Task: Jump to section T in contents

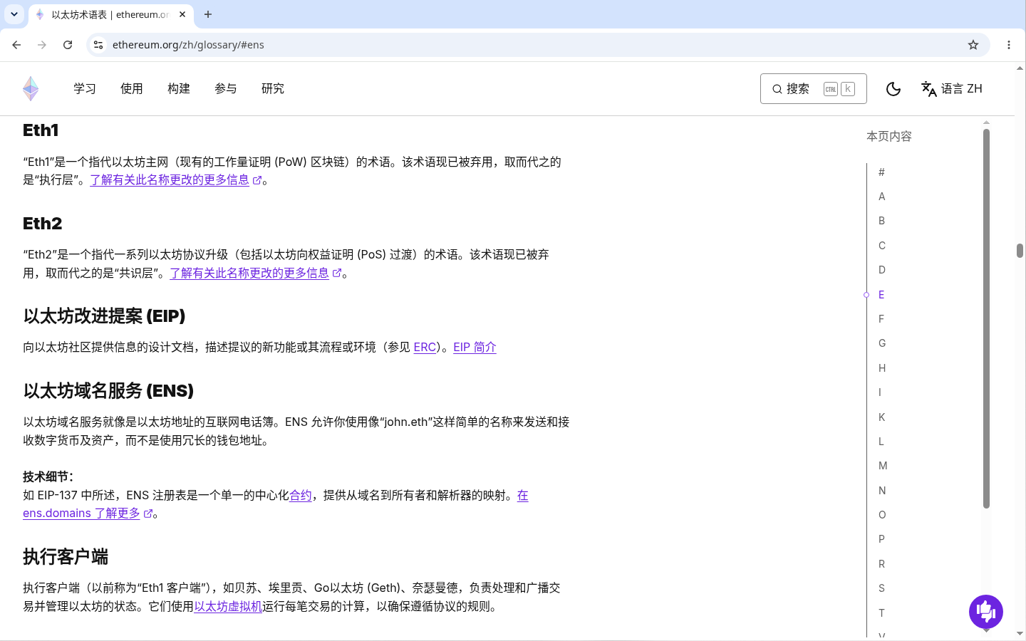Action: [881, 613]
